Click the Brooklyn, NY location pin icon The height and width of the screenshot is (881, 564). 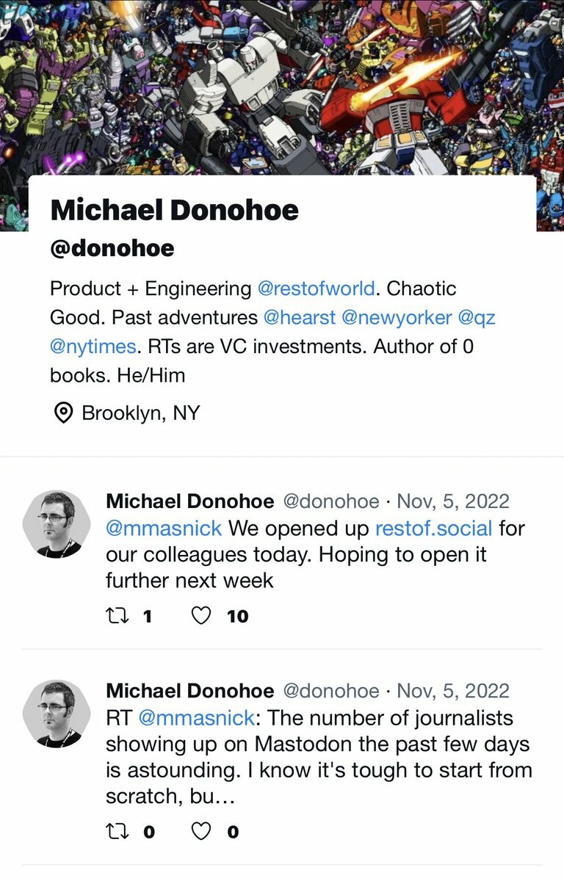coord(64,413)
